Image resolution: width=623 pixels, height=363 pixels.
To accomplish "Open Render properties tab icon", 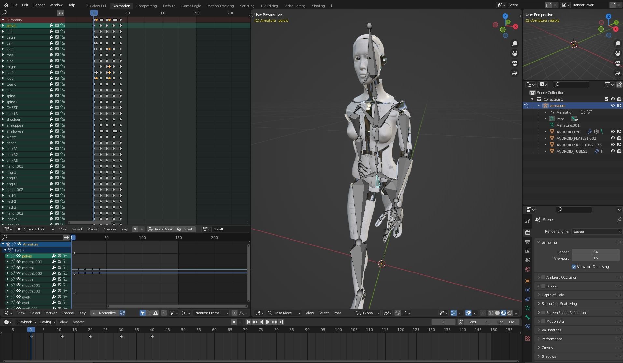I will 528,233.
